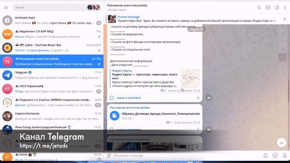The height and width of the screenshot is (163, 290).
Task: Click the 19 subscribers label
Action: click(117, 10)
